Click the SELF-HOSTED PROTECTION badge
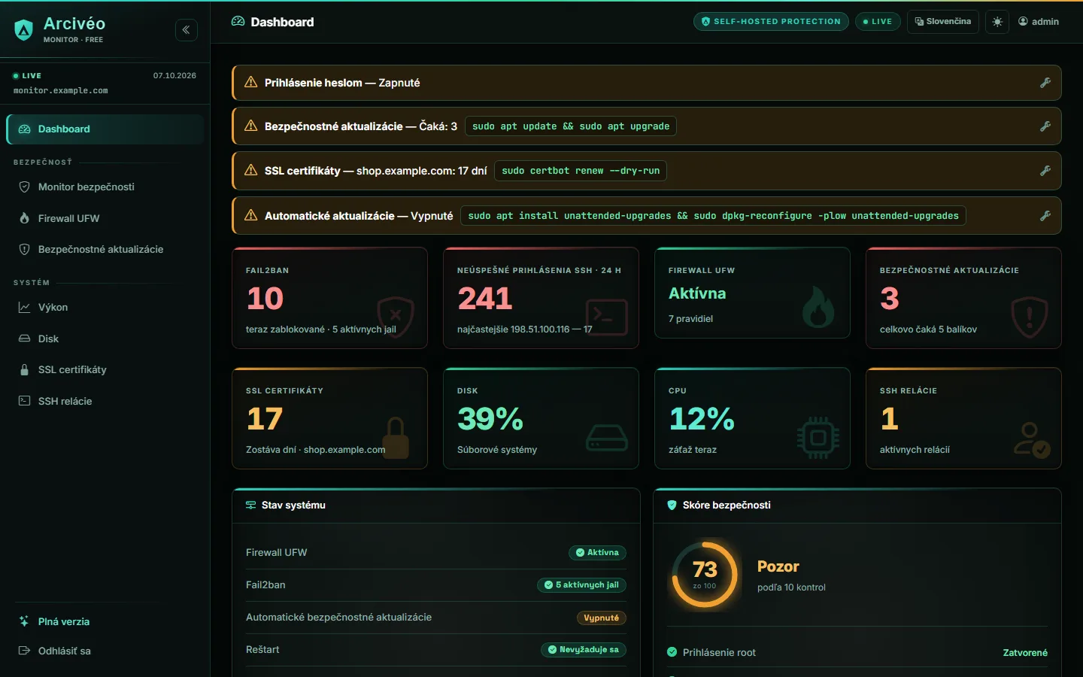1083x677 pixels. (x=771, y=22)
